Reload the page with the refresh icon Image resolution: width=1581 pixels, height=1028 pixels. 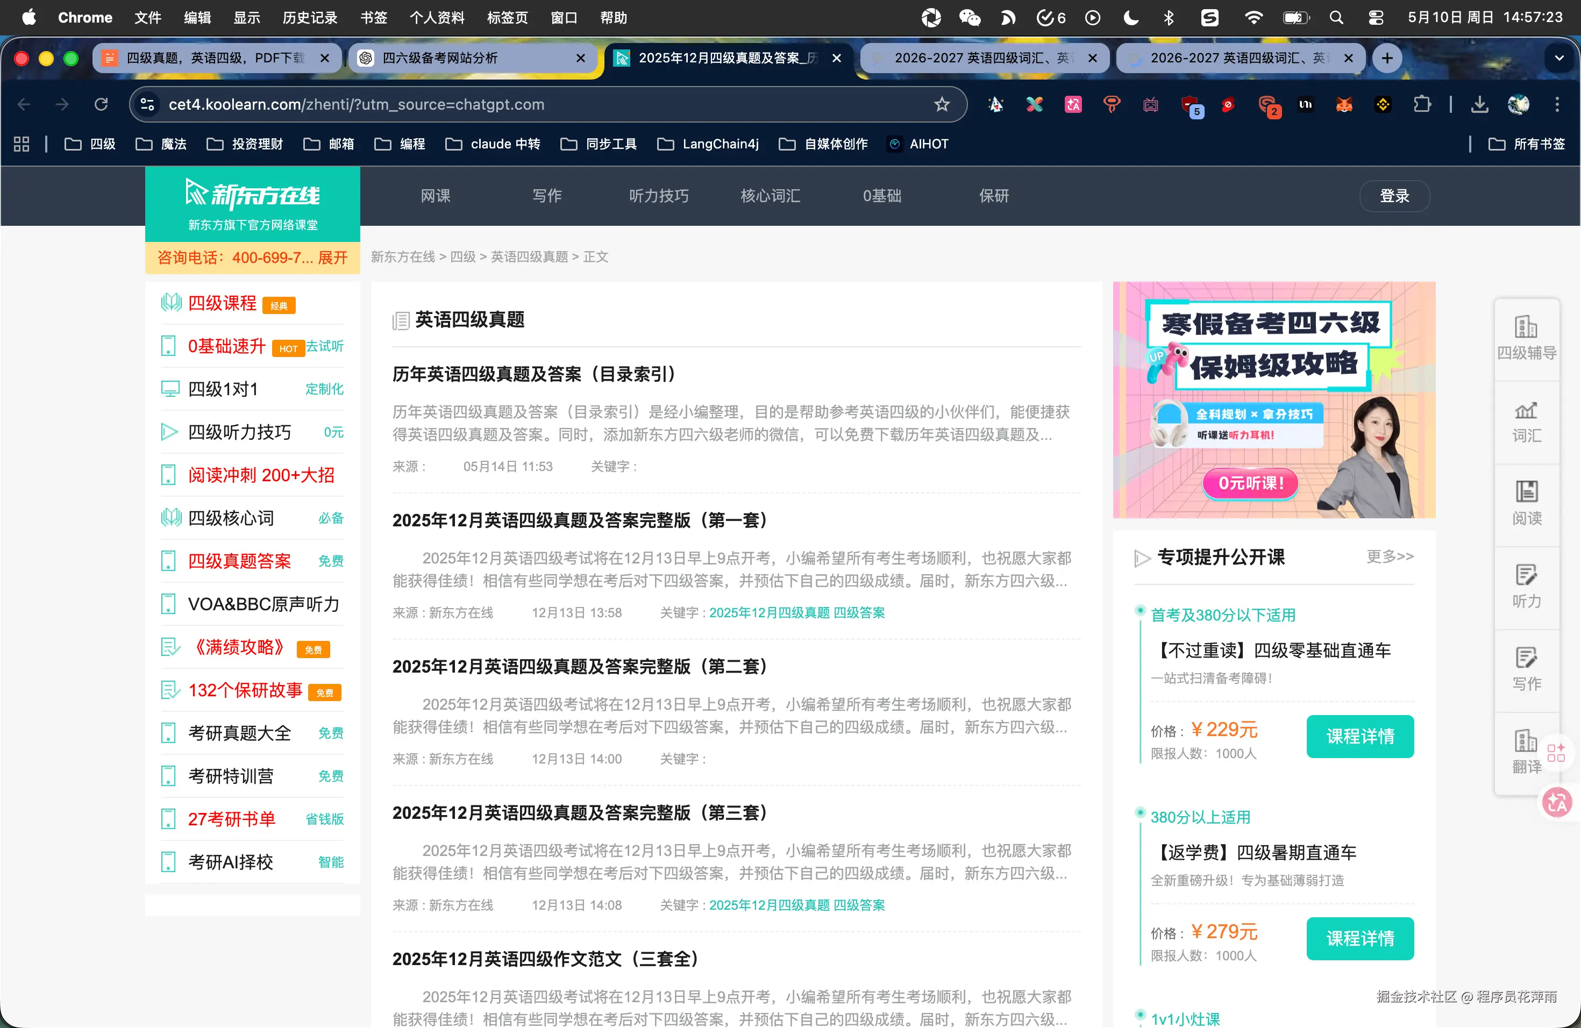(x=101, y=104)
